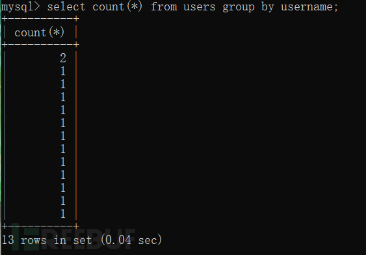Click the word 'group' in the query
366x255 pixels.
click(x=239, y=7)
